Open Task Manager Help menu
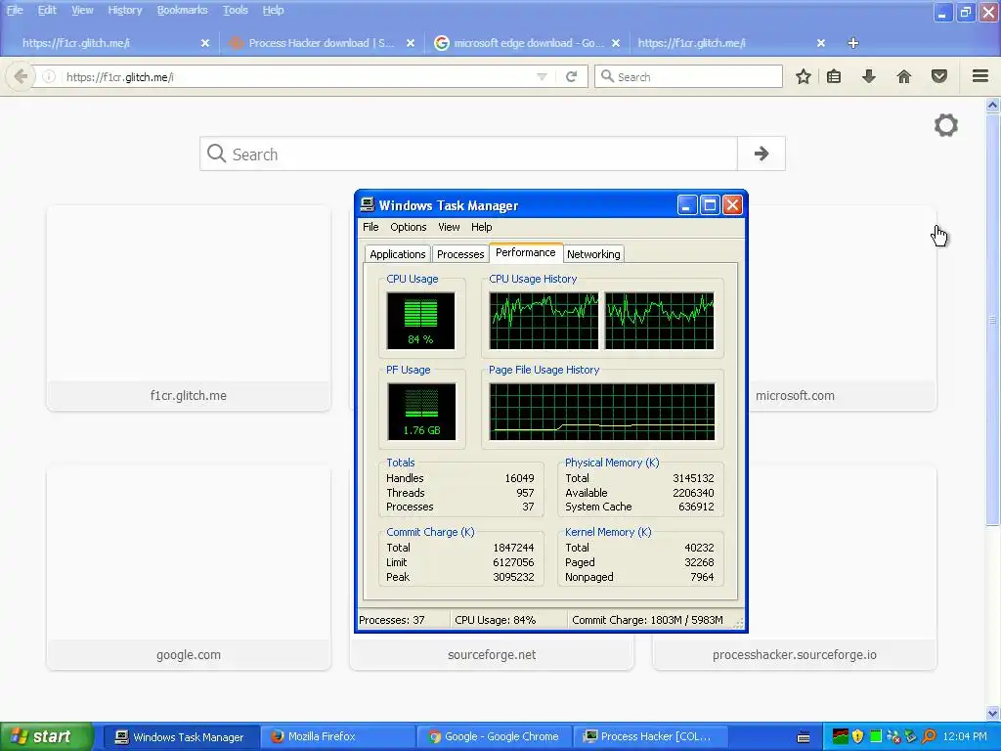 [481, 227]
